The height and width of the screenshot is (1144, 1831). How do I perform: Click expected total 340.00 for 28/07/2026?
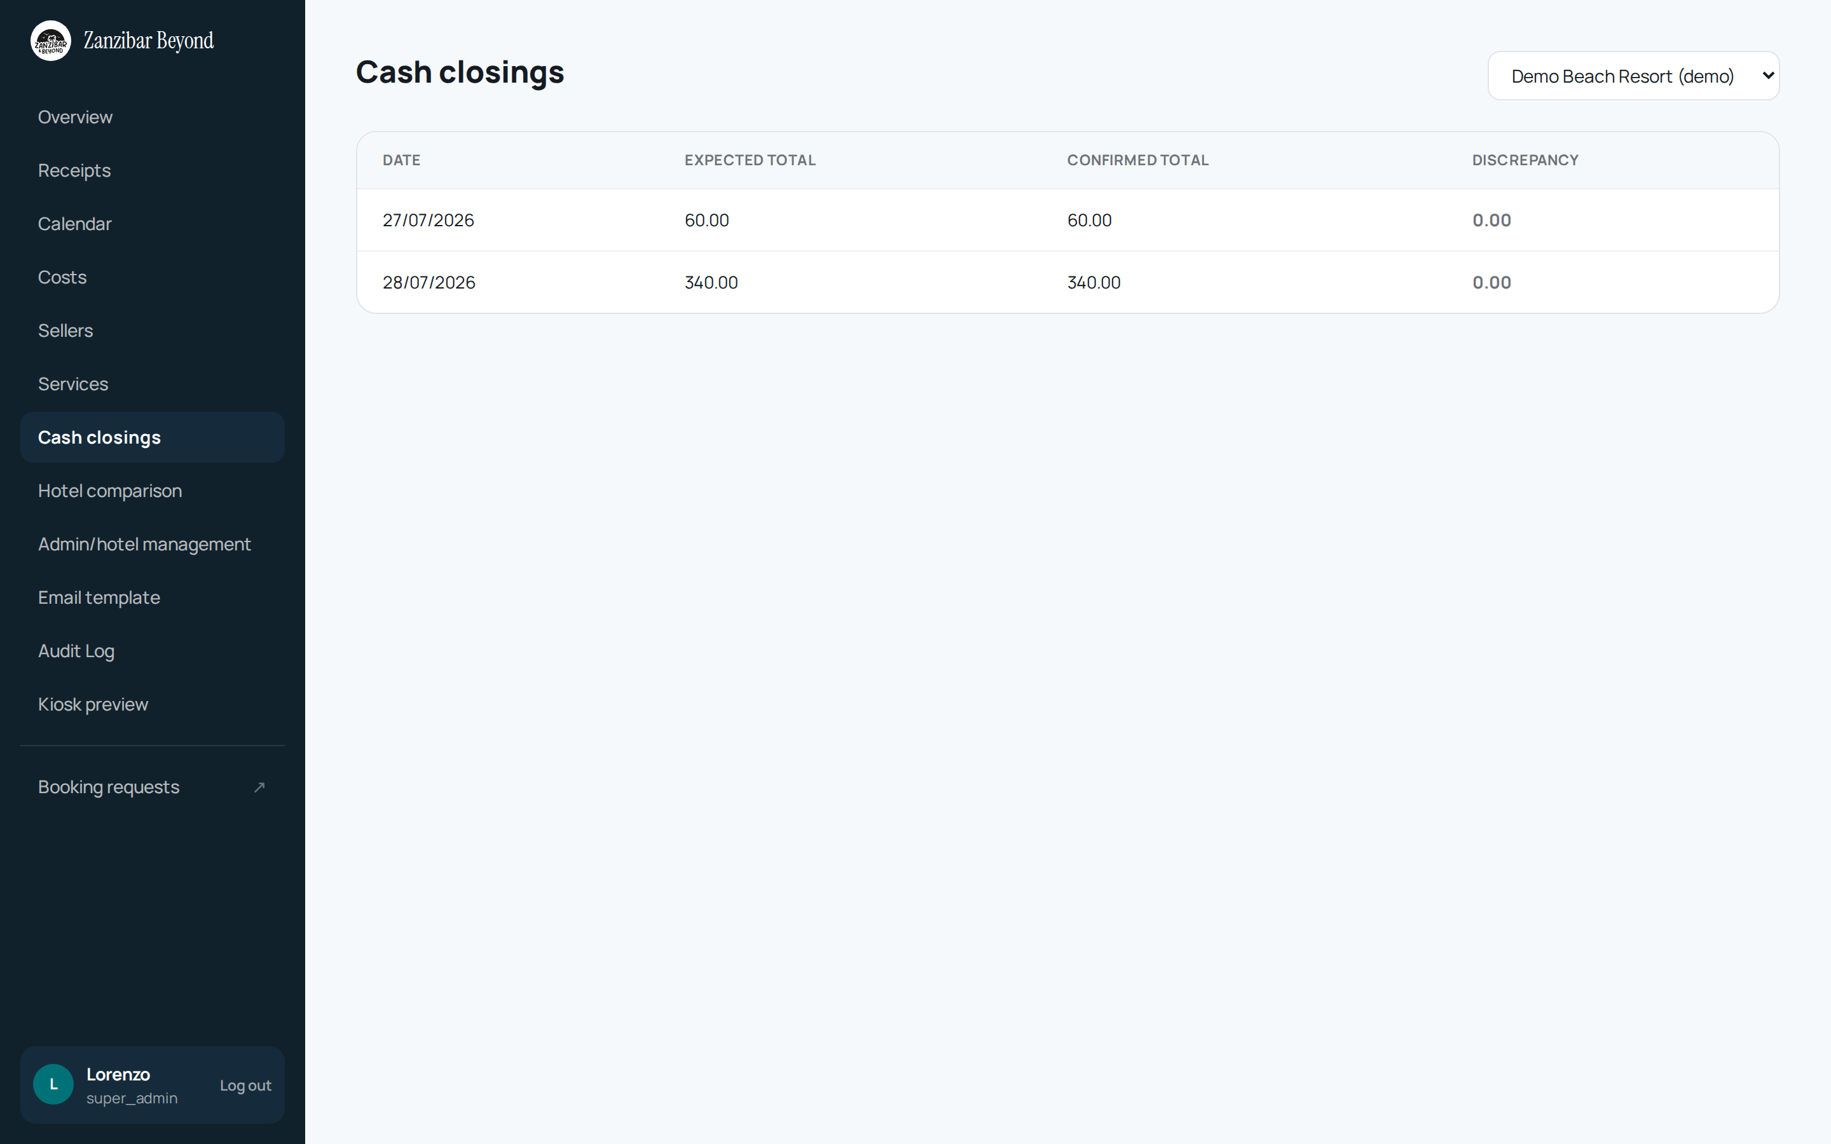711,282
